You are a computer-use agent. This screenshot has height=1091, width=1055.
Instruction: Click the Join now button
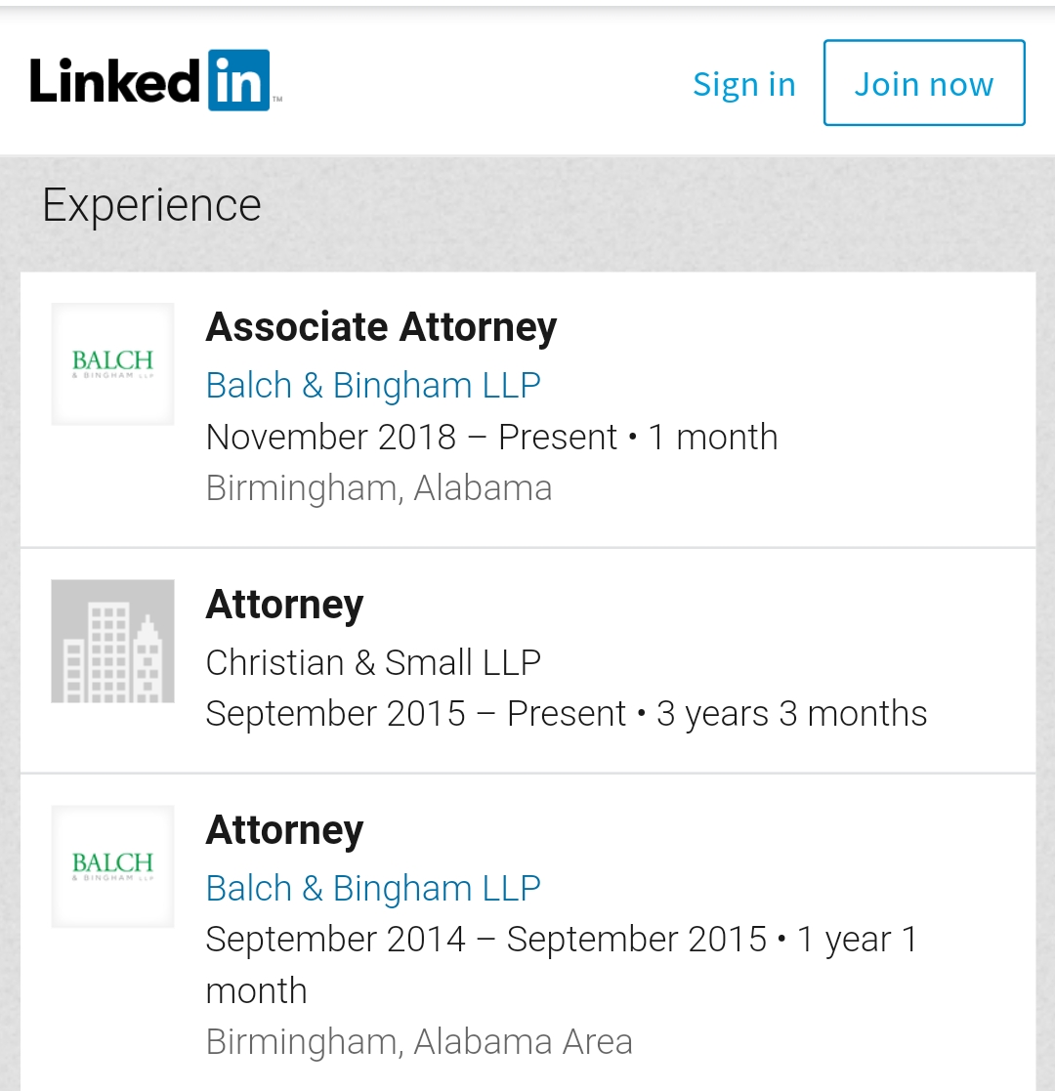[924, 83]
